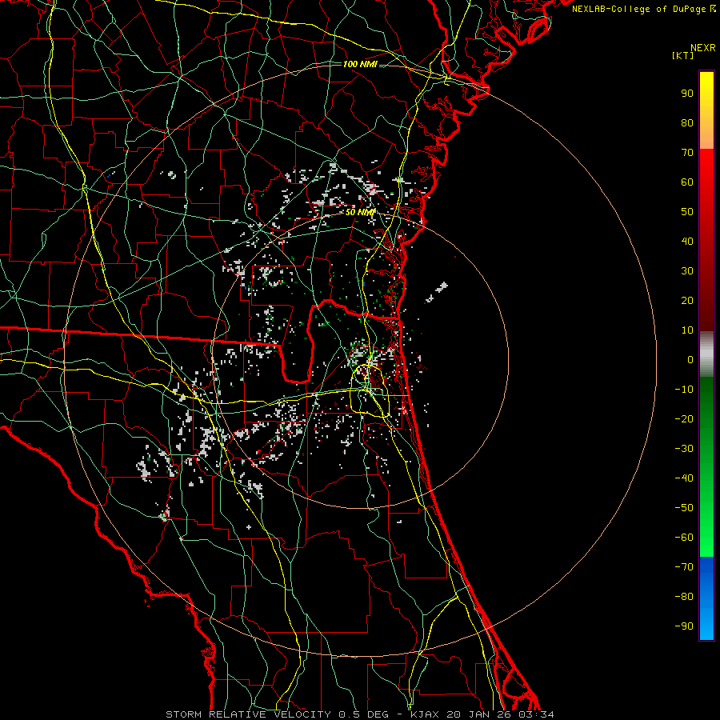
Task: Click the -10 scale value
Action: (x=684, y=390)
